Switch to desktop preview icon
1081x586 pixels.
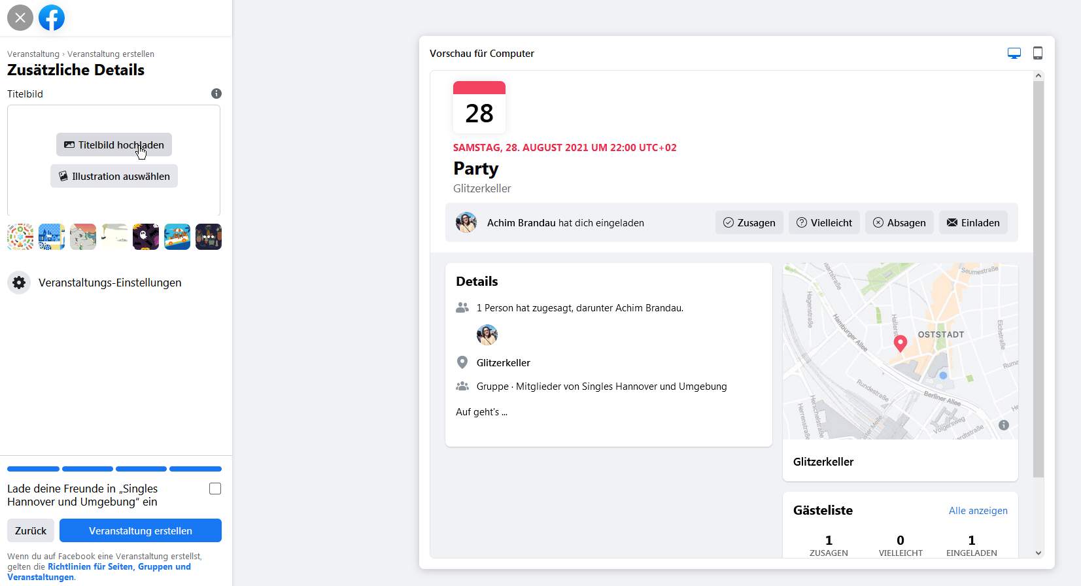(1014, 54)
